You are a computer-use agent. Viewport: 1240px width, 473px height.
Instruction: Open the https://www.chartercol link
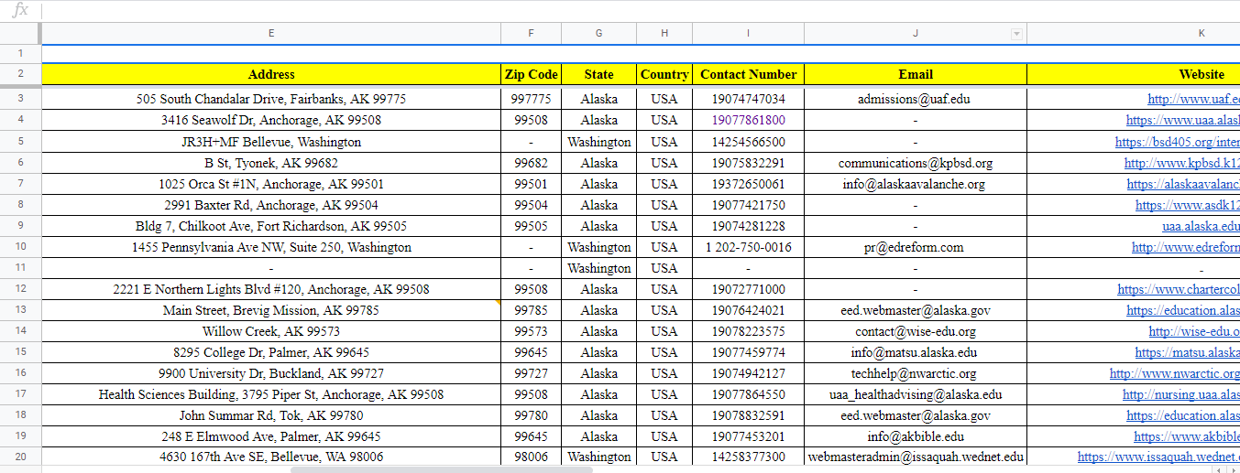point(1179,289)
